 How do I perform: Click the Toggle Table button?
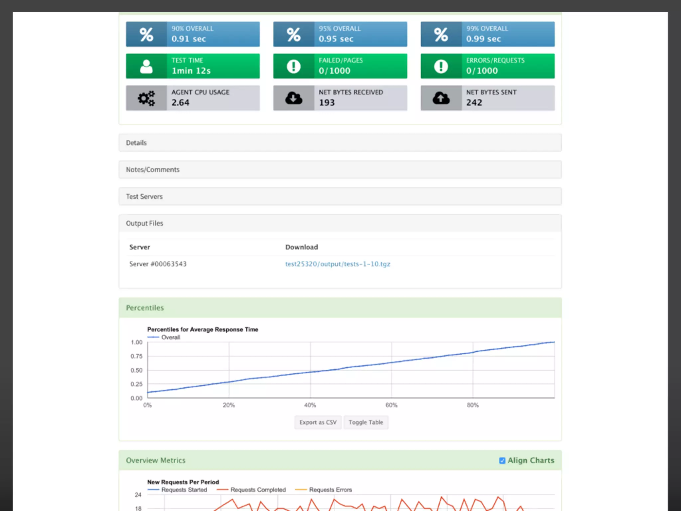tap(366, 422)
